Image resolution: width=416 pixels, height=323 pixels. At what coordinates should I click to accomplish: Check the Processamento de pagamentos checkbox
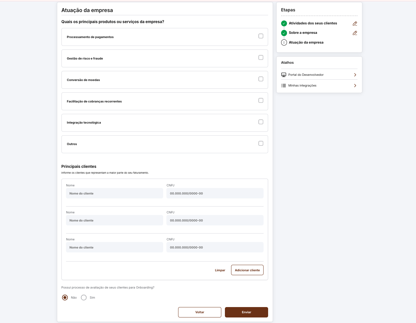coord(261,36)
